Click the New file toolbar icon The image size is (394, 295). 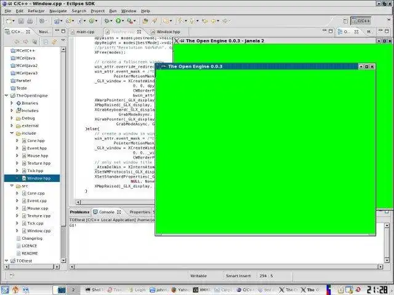(x=9, y=21)
